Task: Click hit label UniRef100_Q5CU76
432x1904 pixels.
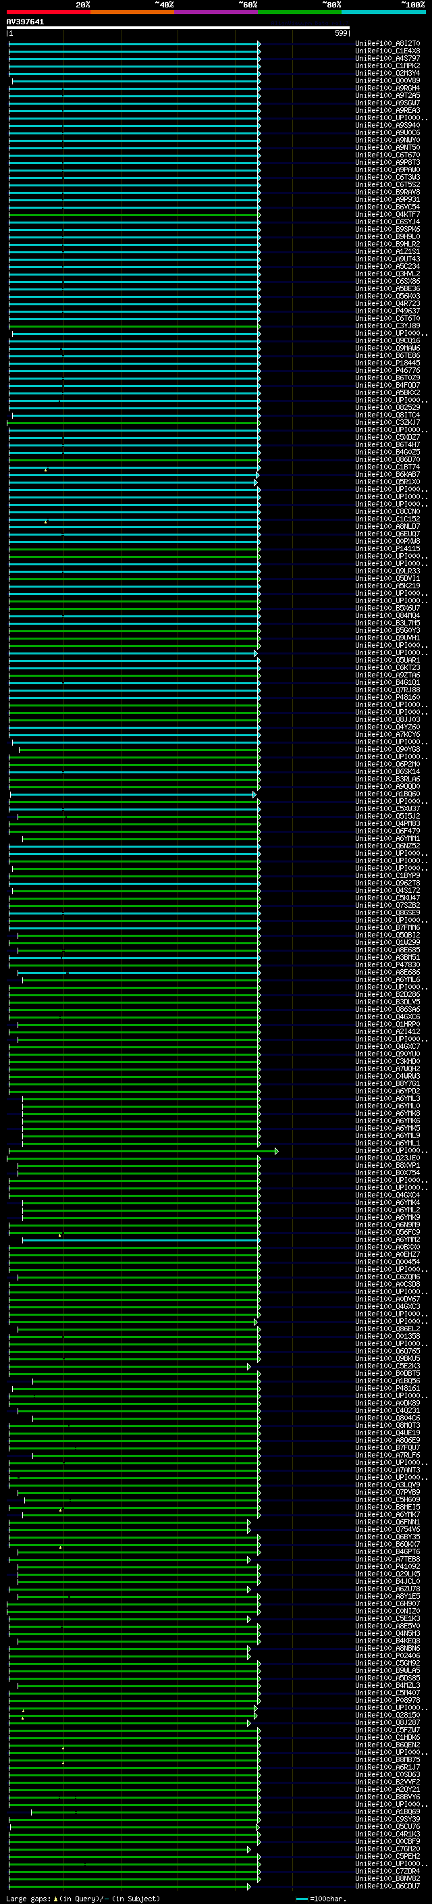Action: click(387, 1826)
